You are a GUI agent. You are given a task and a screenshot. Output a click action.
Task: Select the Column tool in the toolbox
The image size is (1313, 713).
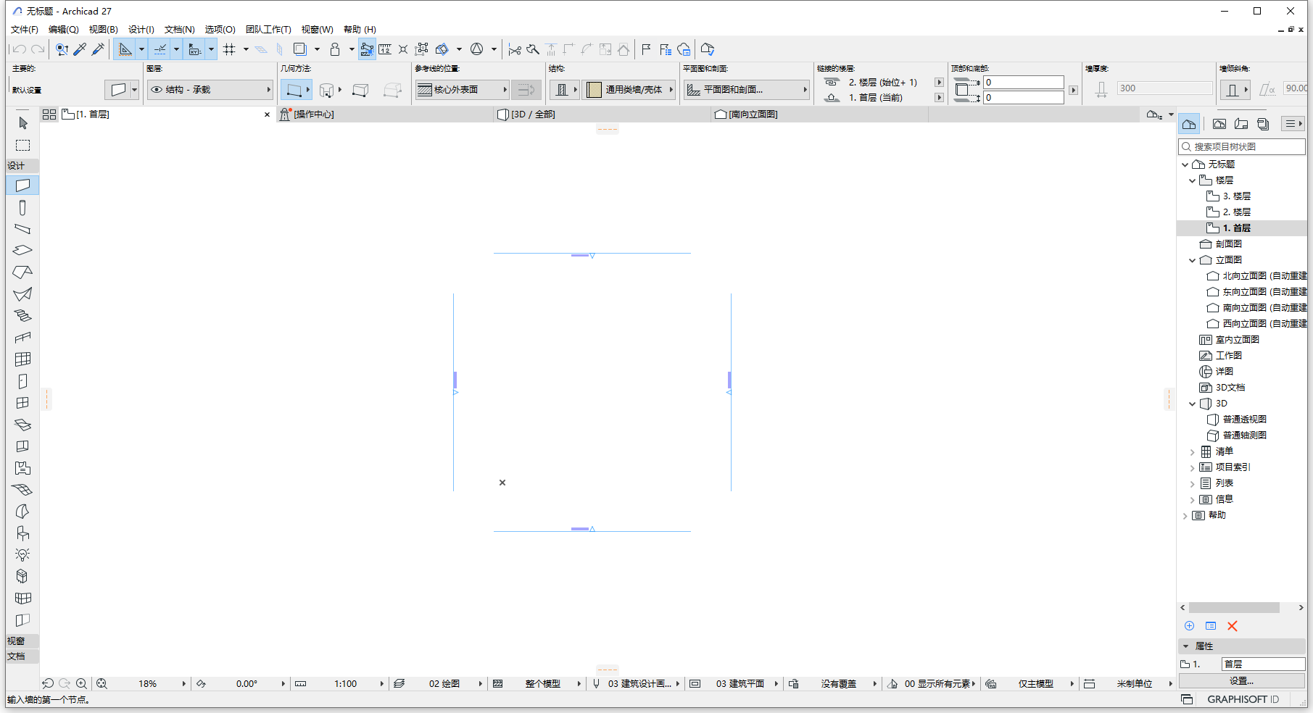(22, 208)
